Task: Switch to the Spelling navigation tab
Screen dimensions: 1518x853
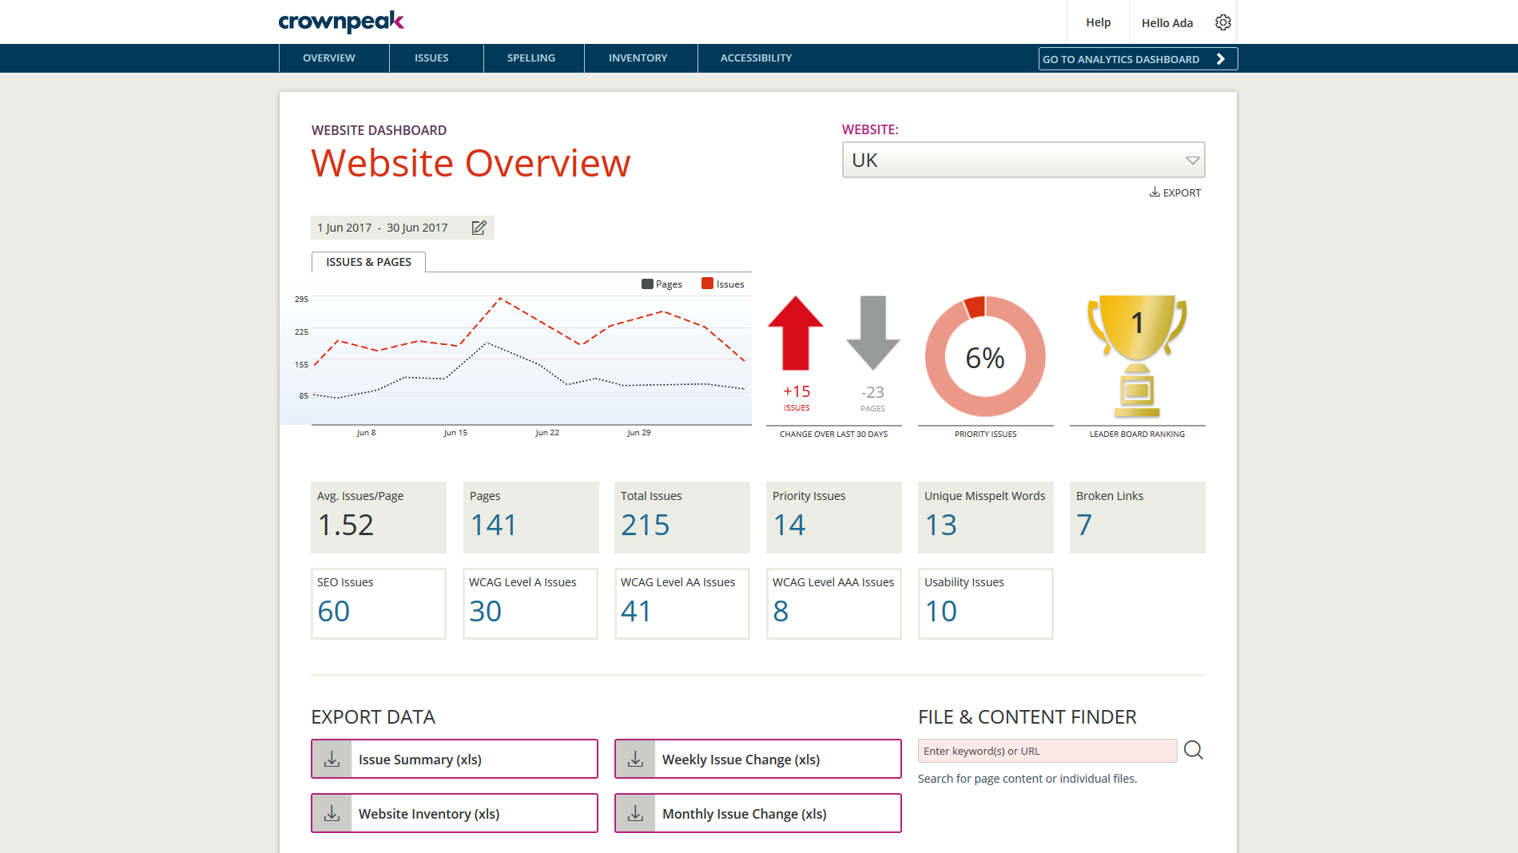Action: point(531,58)
